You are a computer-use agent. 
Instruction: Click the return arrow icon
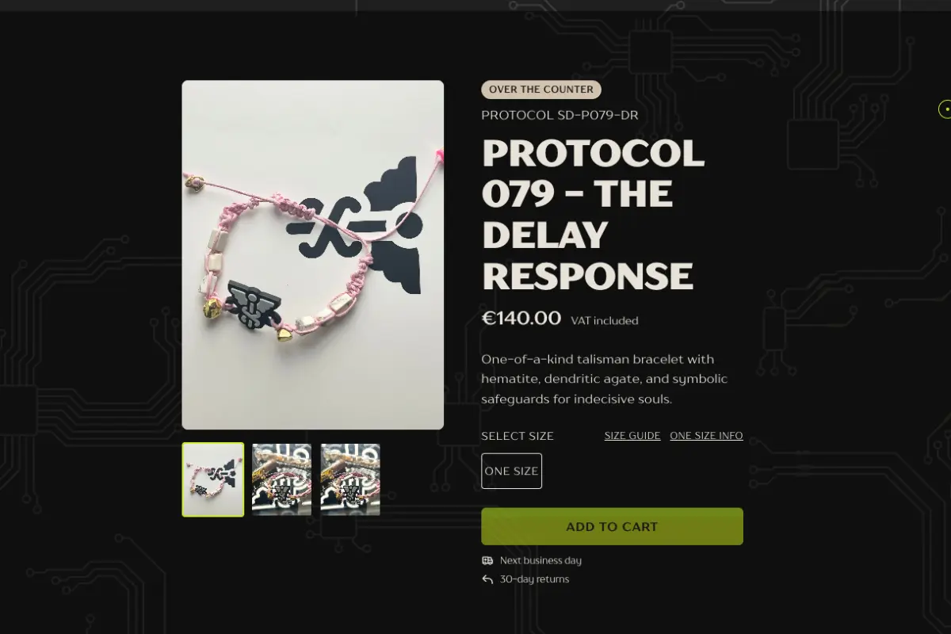487,579
